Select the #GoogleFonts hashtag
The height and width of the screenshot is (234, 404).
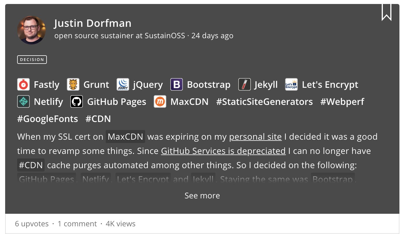[x=48, y=119]
